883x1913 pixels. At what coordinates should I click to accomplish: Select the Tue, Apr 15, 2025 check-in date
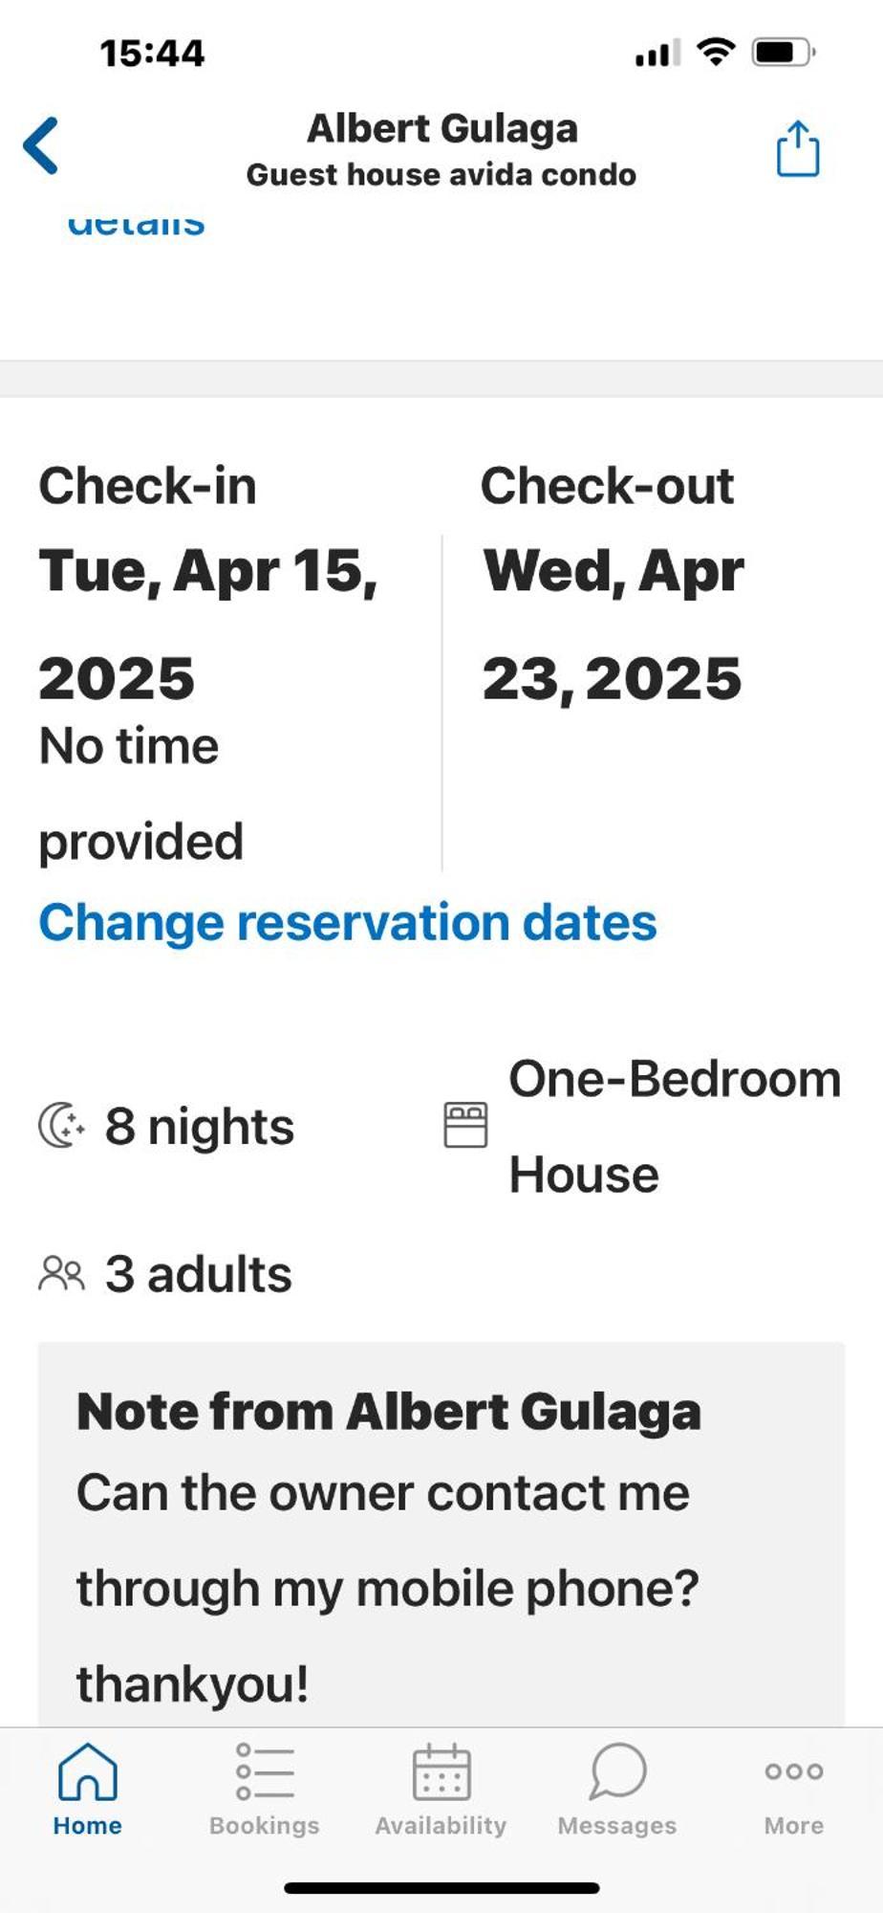(x=208, y=625)
